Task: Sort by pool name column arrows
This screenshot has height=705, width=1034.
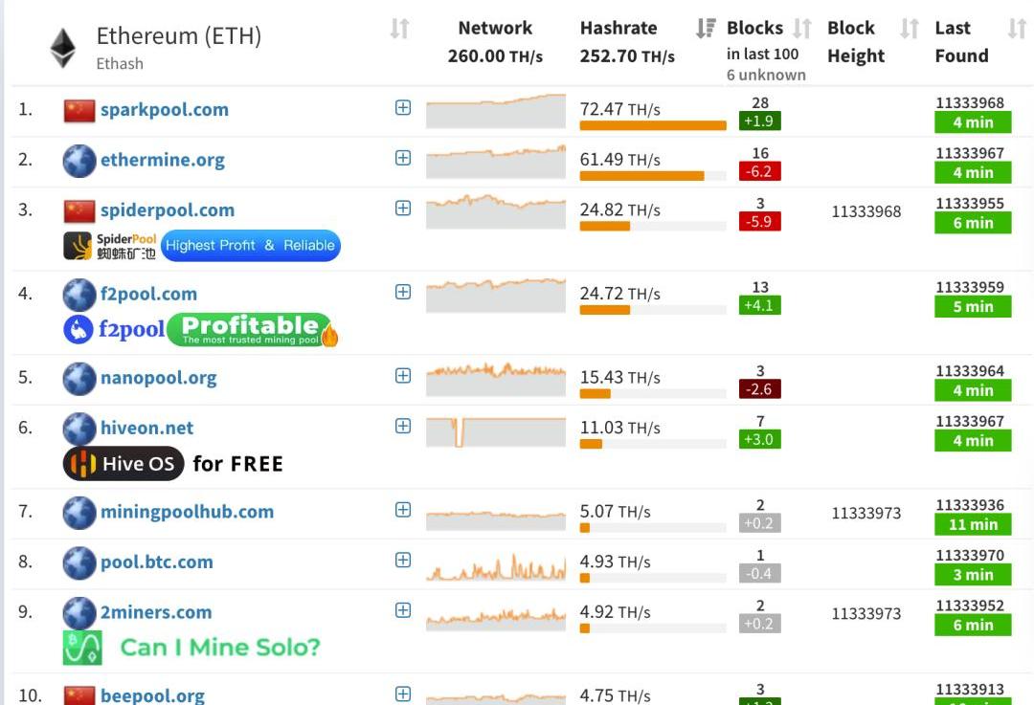Action: (x=399, y=29)
